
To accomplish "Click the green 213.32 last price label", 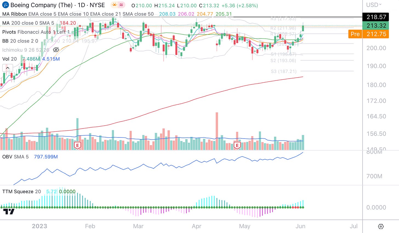I will tap(375, 26).
